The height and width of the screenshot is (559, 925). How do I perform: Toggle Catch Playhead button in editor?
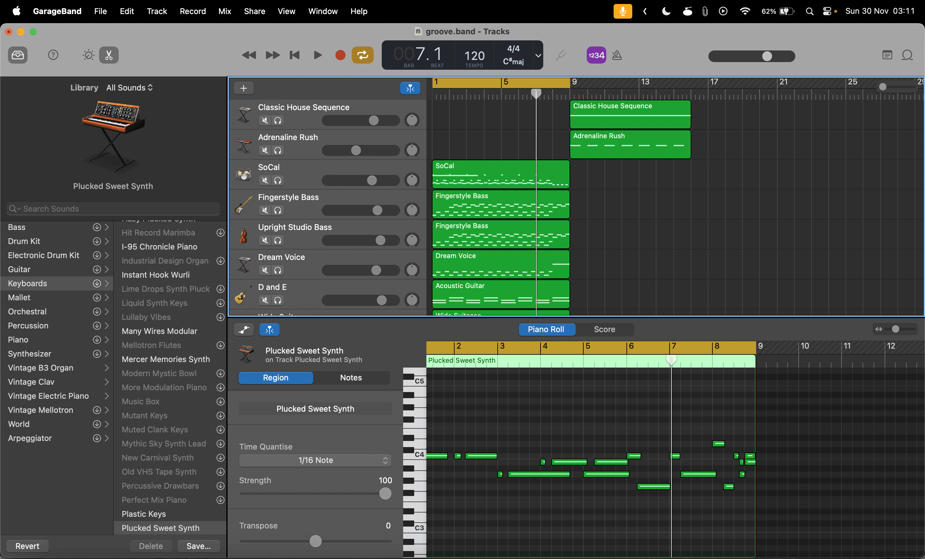[x=269, y=330]
